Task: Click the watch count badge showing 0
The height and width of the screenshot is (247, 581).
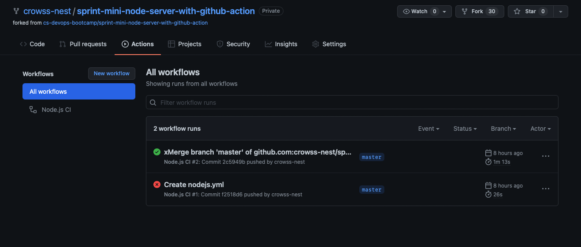Action: (435, 11)
